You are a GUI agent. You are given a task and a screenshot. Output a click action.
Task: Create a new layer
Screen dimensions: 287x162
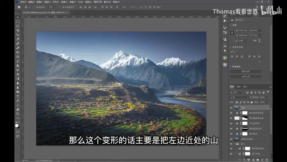pyautogui.click(x=262, y=160)
